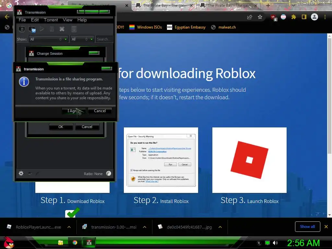Open Windows ISOs bookmark

pos(146,27)
